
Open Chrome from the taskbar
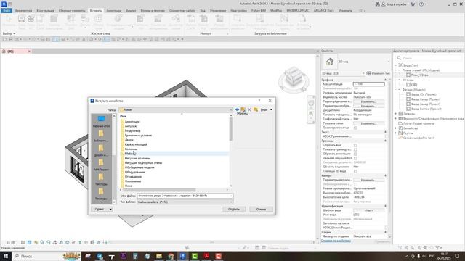171,256
